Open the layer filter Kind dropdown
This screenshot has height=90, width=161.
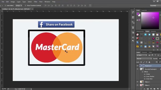point(142,55)
